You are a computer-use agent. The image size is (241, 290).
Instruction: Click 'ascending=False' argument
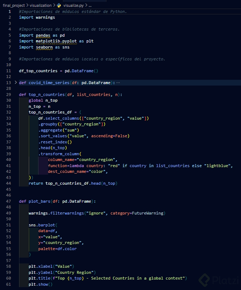[x=109, y=136]
